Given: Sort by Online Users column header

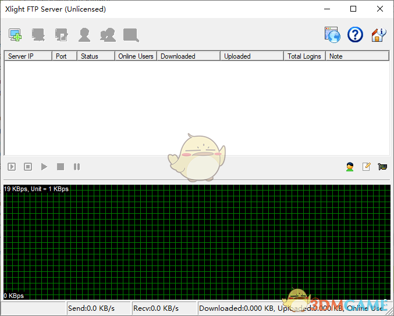Looking at the screenshot, I should click(x=136, y=56).
